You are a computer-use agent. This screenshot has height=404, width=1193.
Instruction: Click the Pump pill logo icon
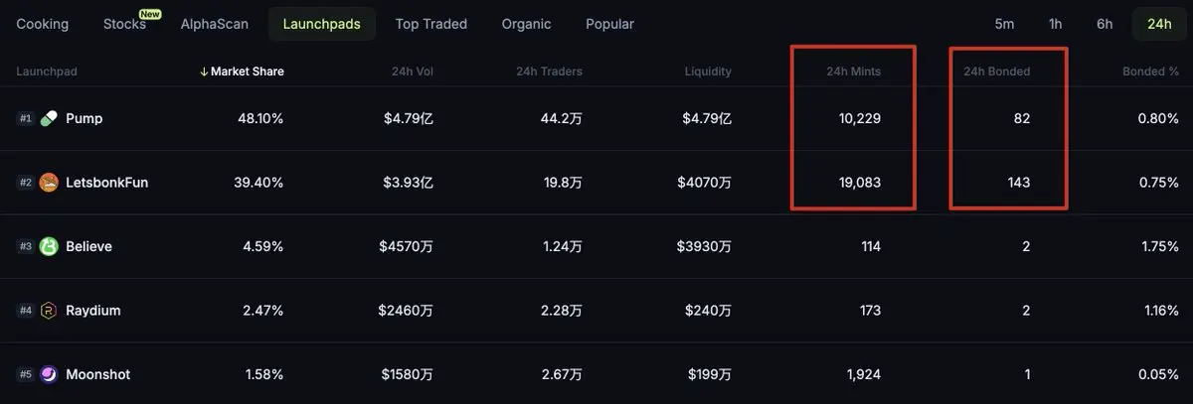click(x=49, y=118)
